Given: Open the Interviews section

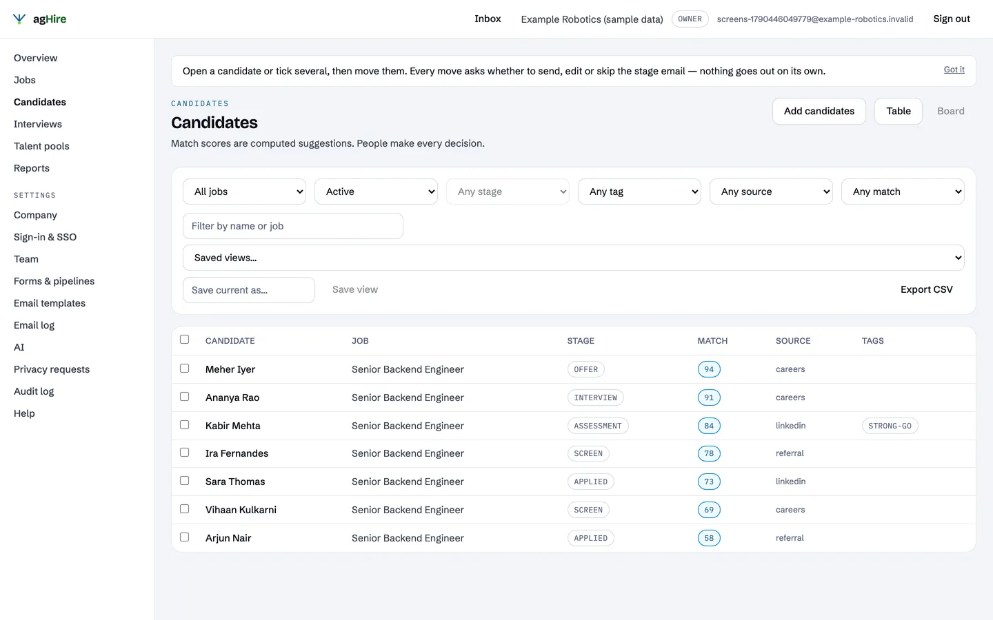Looking at the screenshot, I should pos(38,124).
